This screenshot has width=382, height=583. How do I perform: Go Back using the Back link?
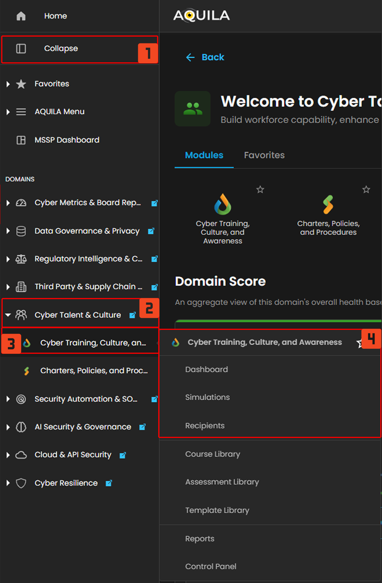pyautogui.click(x=205, y=57)
